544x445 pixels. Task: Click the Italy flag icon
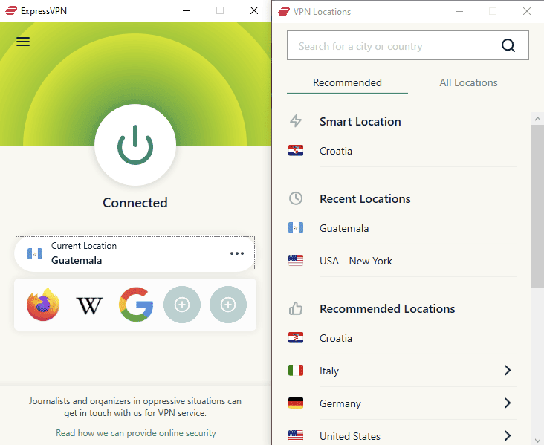pyautogui.click(x=296, y=371)
